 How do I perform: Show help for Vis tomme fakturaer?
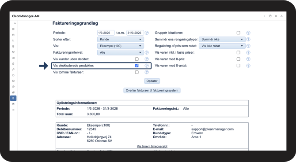(x=147, y=72)
